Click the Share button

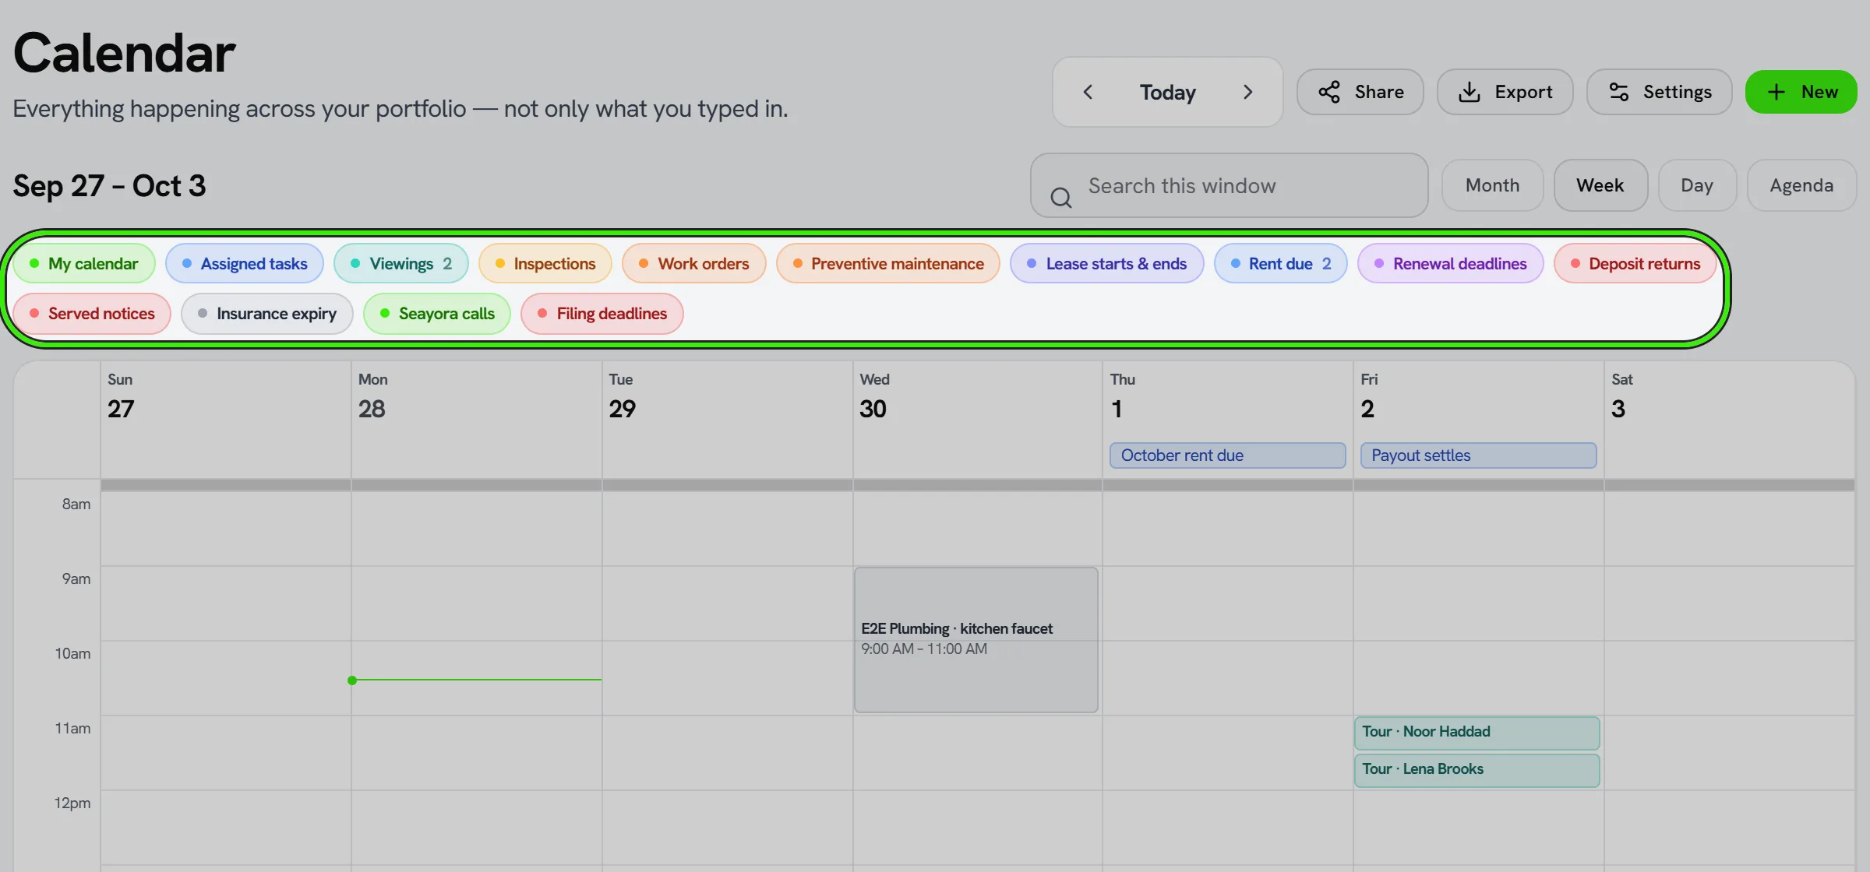(x=1360, y=92)
